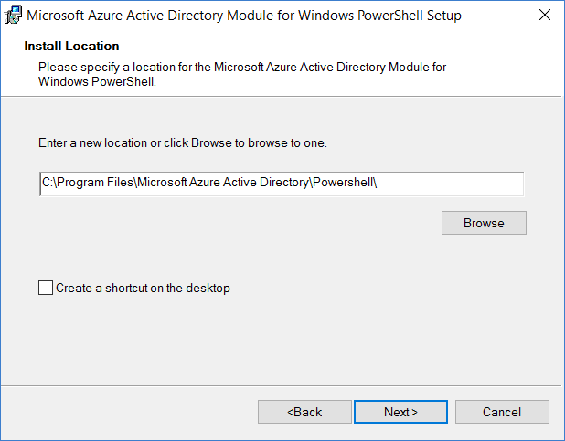Click the setup installer icon in title bar
The height and width of the screenshot is (441, 565).
(x=13, y=16)
